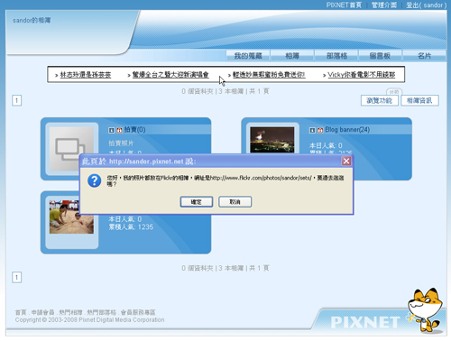Click top page number 1 button

pyautogui.click(x=17, y=100)
